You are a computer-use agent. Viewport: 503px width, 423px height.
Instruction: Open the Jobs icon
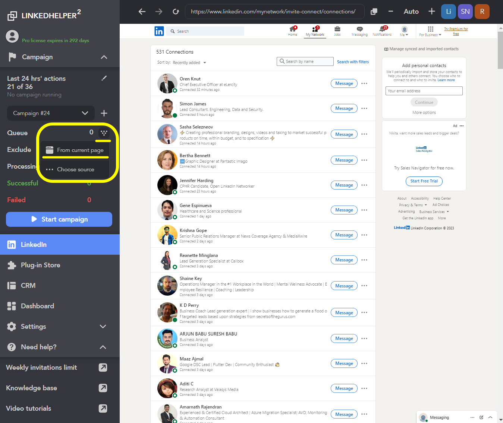tap(337, 31)
